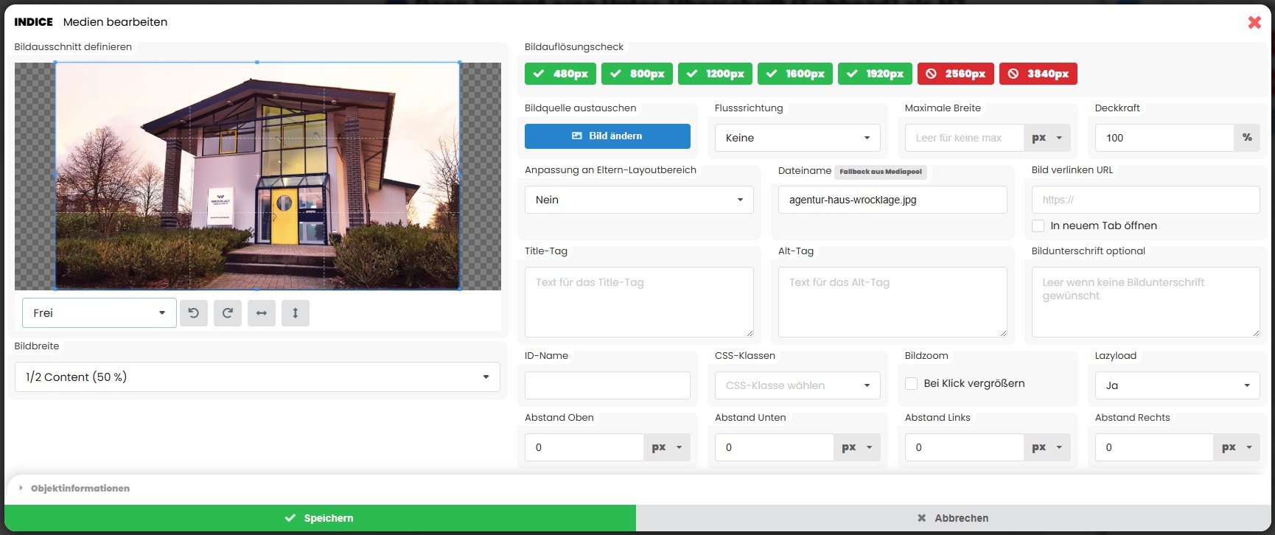Open the Lazyload dropdown set to Ja
The width and height of the screenshot is (1275, 535).
pos(1177,385)
